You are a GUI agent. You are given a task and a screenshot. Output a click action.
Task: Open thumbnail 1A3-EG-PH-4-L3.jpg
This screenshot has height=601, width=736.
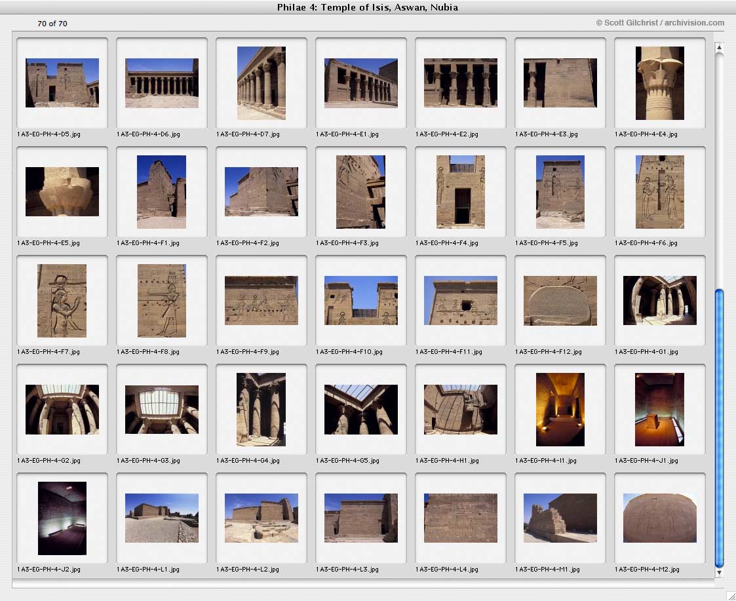[x=361, y=518]
